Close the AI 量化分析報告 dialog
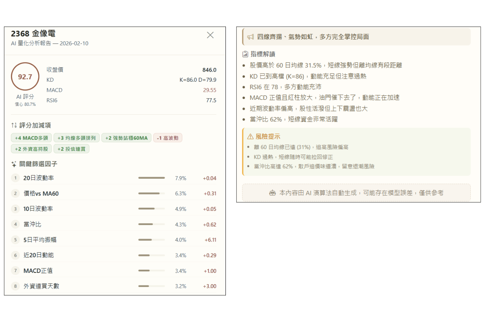484x322 pixels. coord(210,35)
